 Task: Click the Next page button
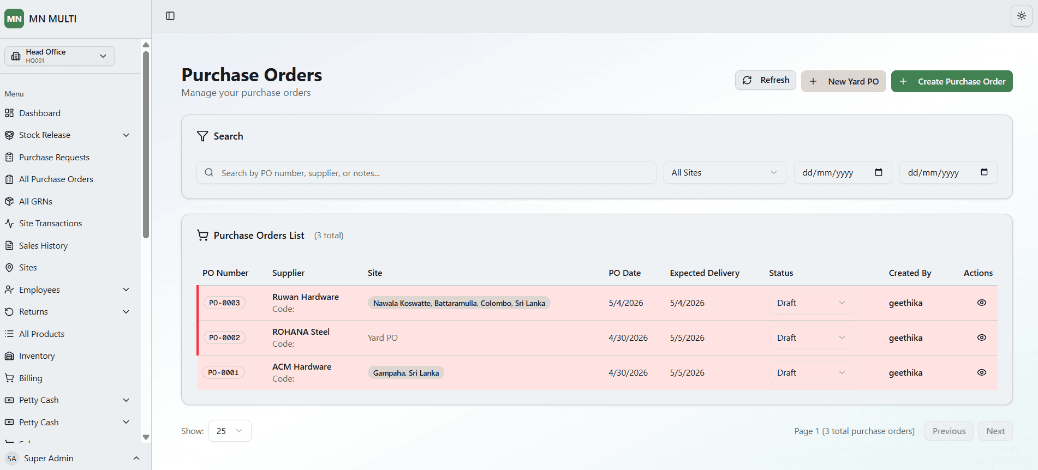coord(995,431)
